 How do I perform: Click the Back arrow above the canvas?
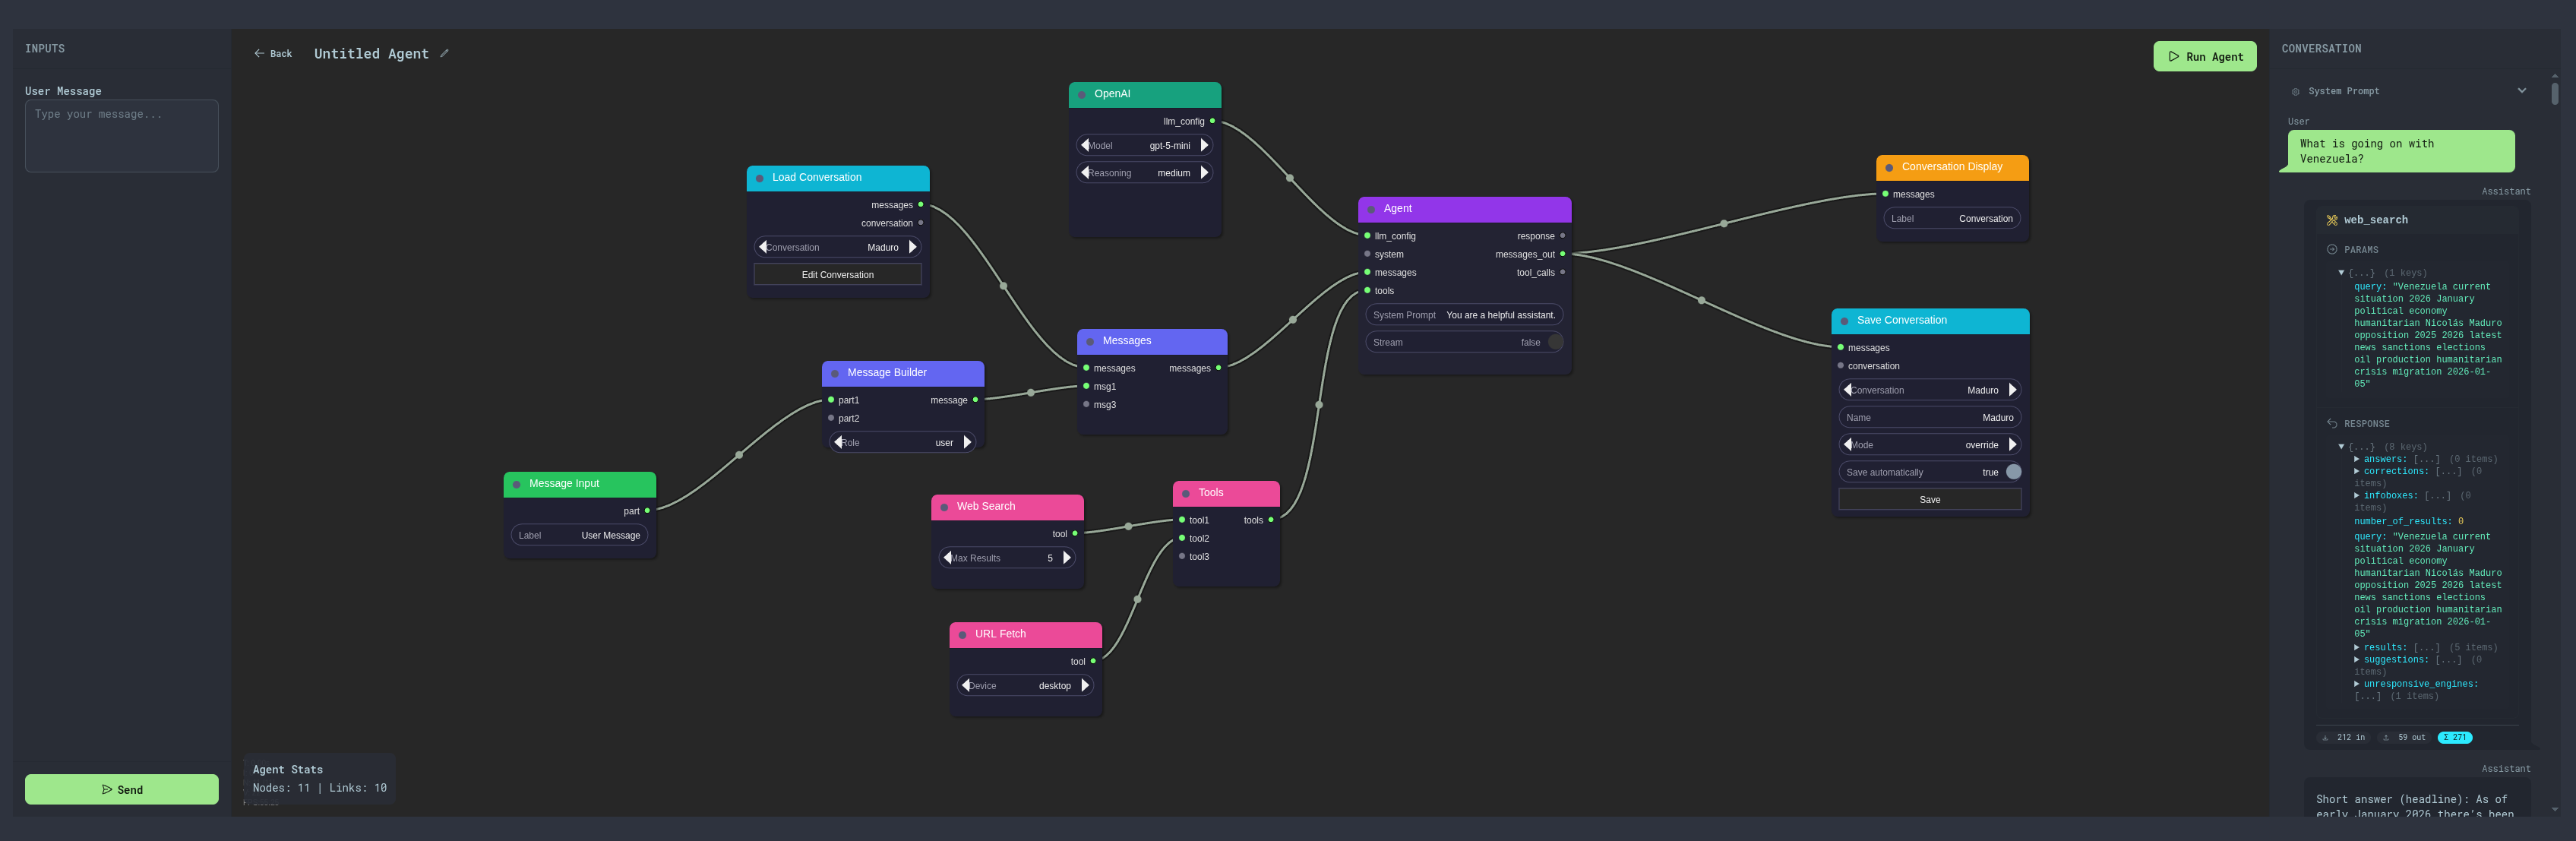click(x=258, y=53)
